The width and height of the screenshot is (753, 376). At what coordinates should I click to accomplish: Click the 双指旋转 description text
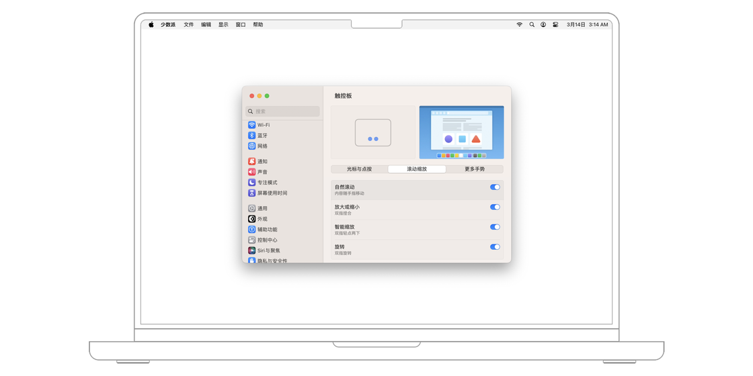pyautogui.click(x=343, y=253)
